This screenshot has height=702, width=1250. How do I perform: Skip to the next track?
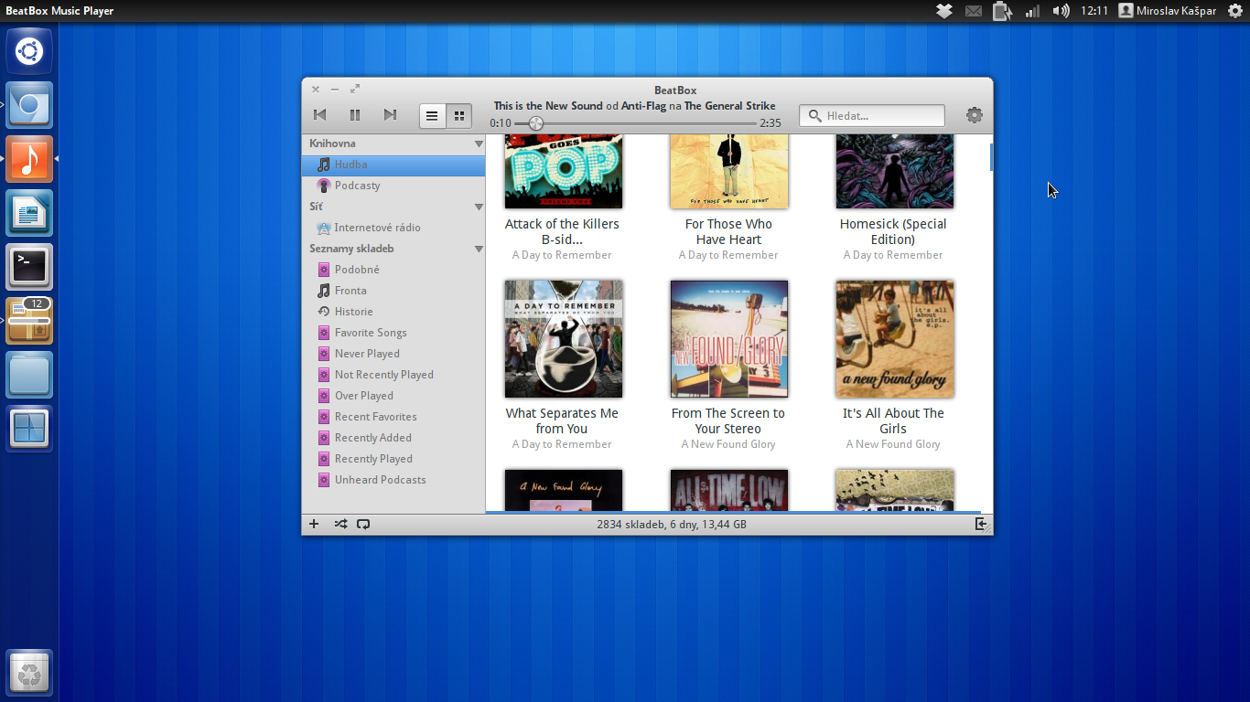(x=390, y=115)
